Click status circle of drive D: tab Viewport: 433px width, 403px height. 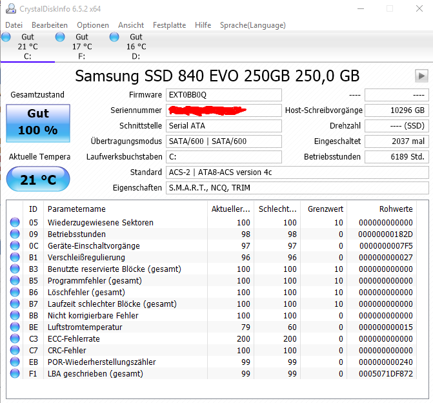click(x=114, y=37)
